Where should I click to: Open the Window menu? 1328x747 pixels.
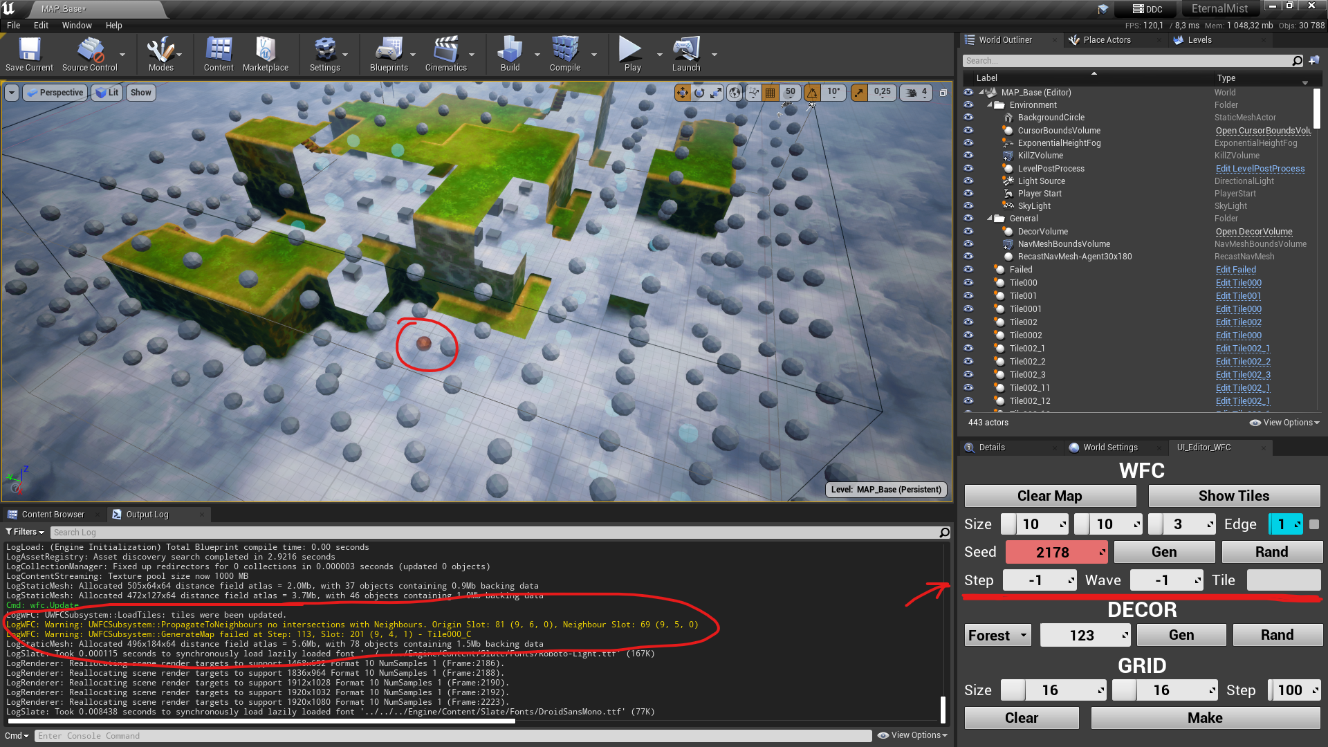[x=76, y=26]
